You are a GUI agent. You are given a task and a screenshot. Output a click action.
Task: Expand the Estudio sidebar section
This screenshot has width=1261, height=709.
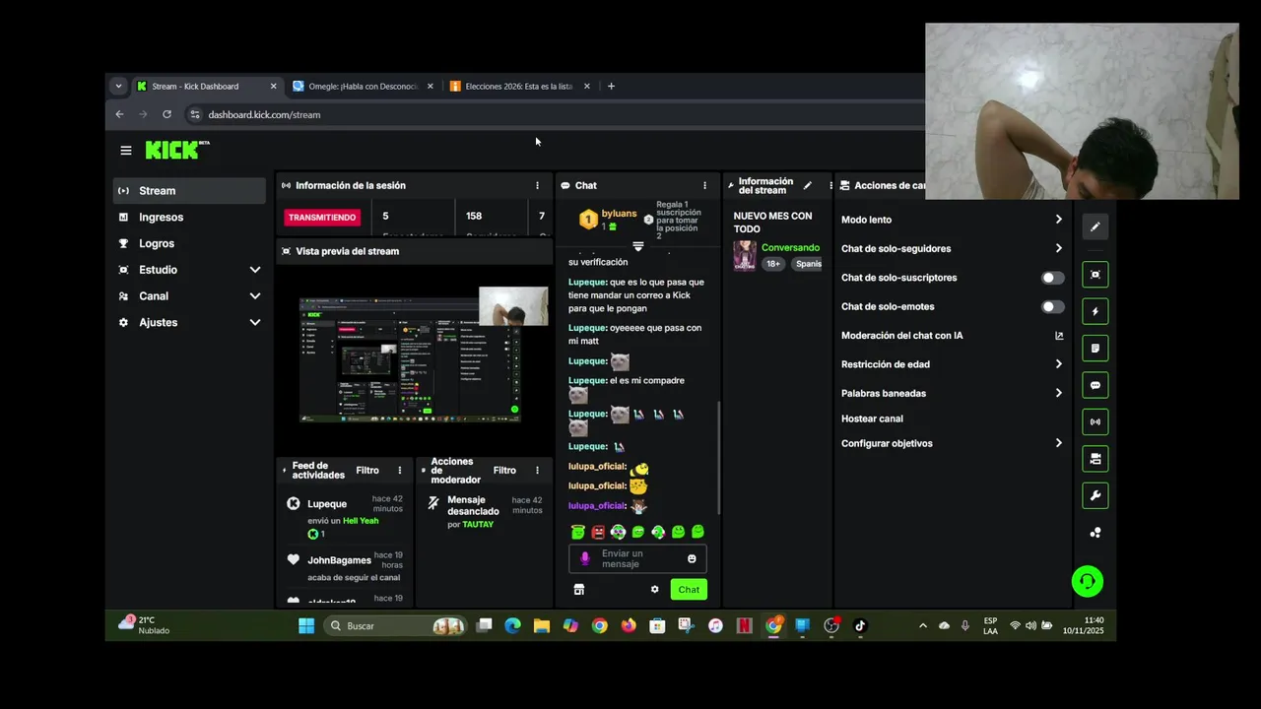(x=255, y=270)
